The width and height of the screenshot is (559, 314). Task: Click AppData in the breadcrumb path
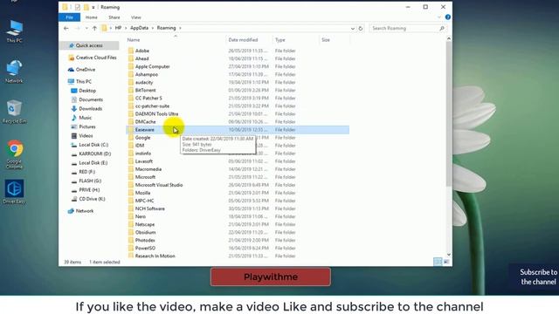[x=139, y=28]
